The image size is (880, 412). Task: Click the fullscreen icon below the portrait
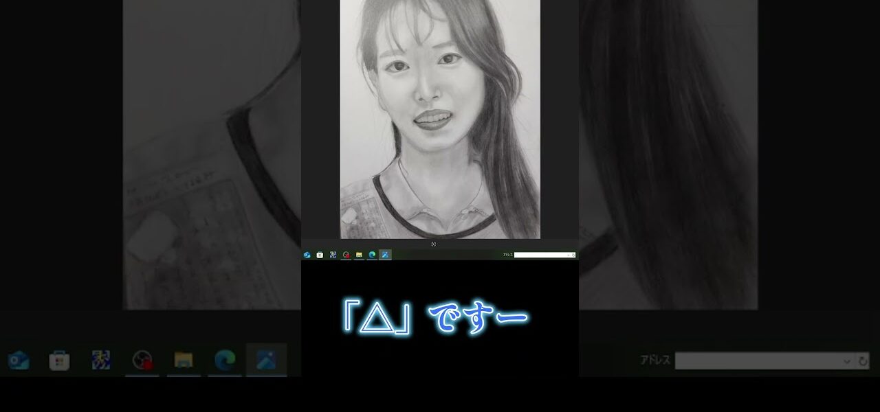click(x=434, y=244)
